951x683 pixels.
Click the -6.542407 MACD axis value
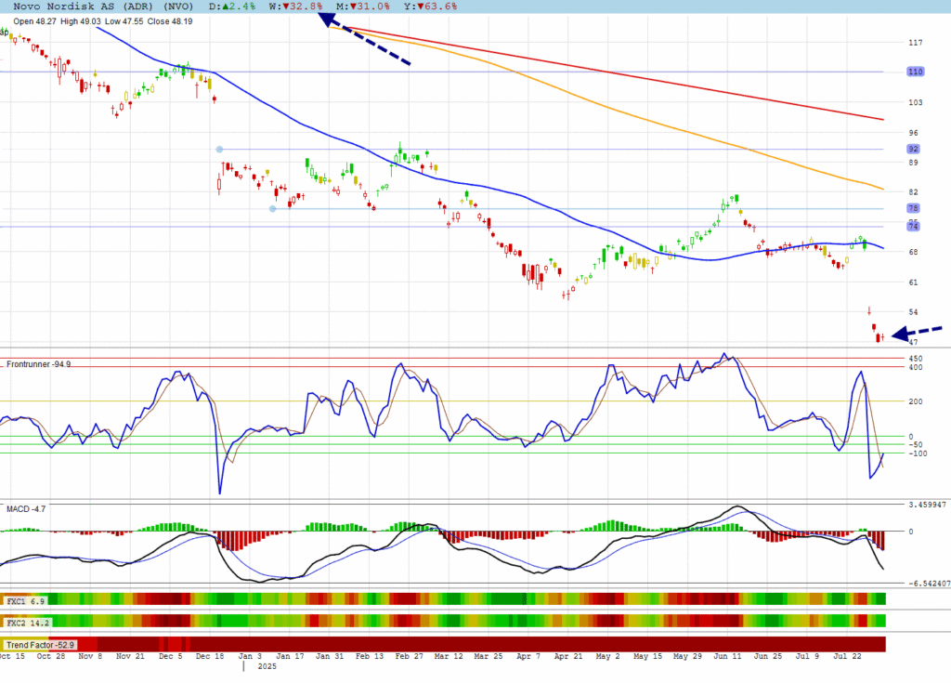coord(929,584)
